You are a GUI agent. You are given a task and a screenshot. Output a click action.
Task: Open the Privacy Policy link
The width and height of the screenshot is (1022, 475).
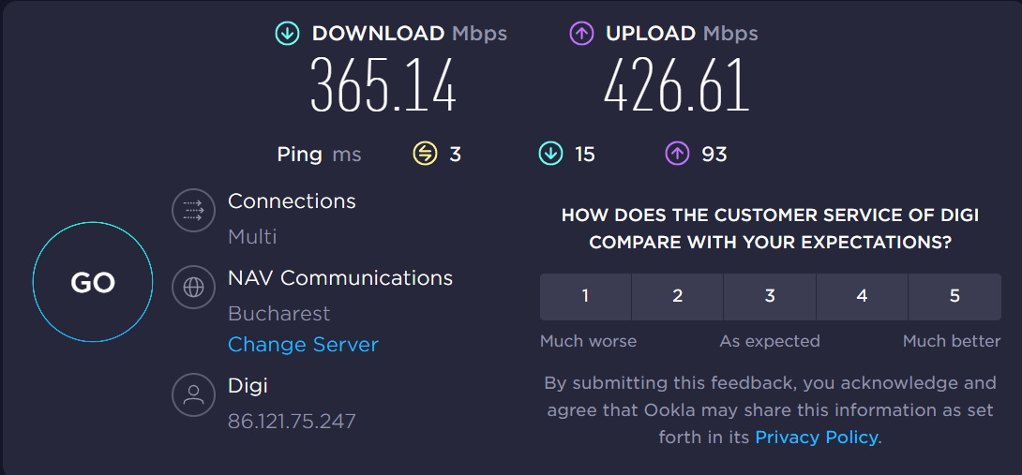point(816,437)
